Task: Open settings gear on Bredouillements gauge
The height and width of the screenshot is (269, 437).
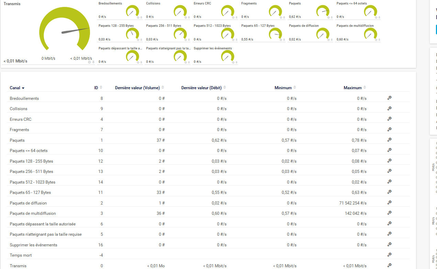Action: pos(138,17)
